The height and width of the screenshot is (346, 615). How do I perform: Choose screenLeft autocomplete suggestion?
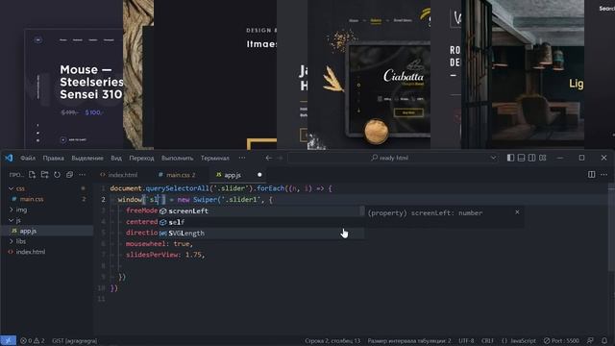[x=260, y=211]
